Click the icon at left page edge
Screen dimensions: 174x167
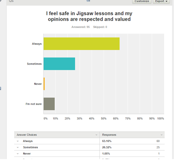(x=0, y=88)
